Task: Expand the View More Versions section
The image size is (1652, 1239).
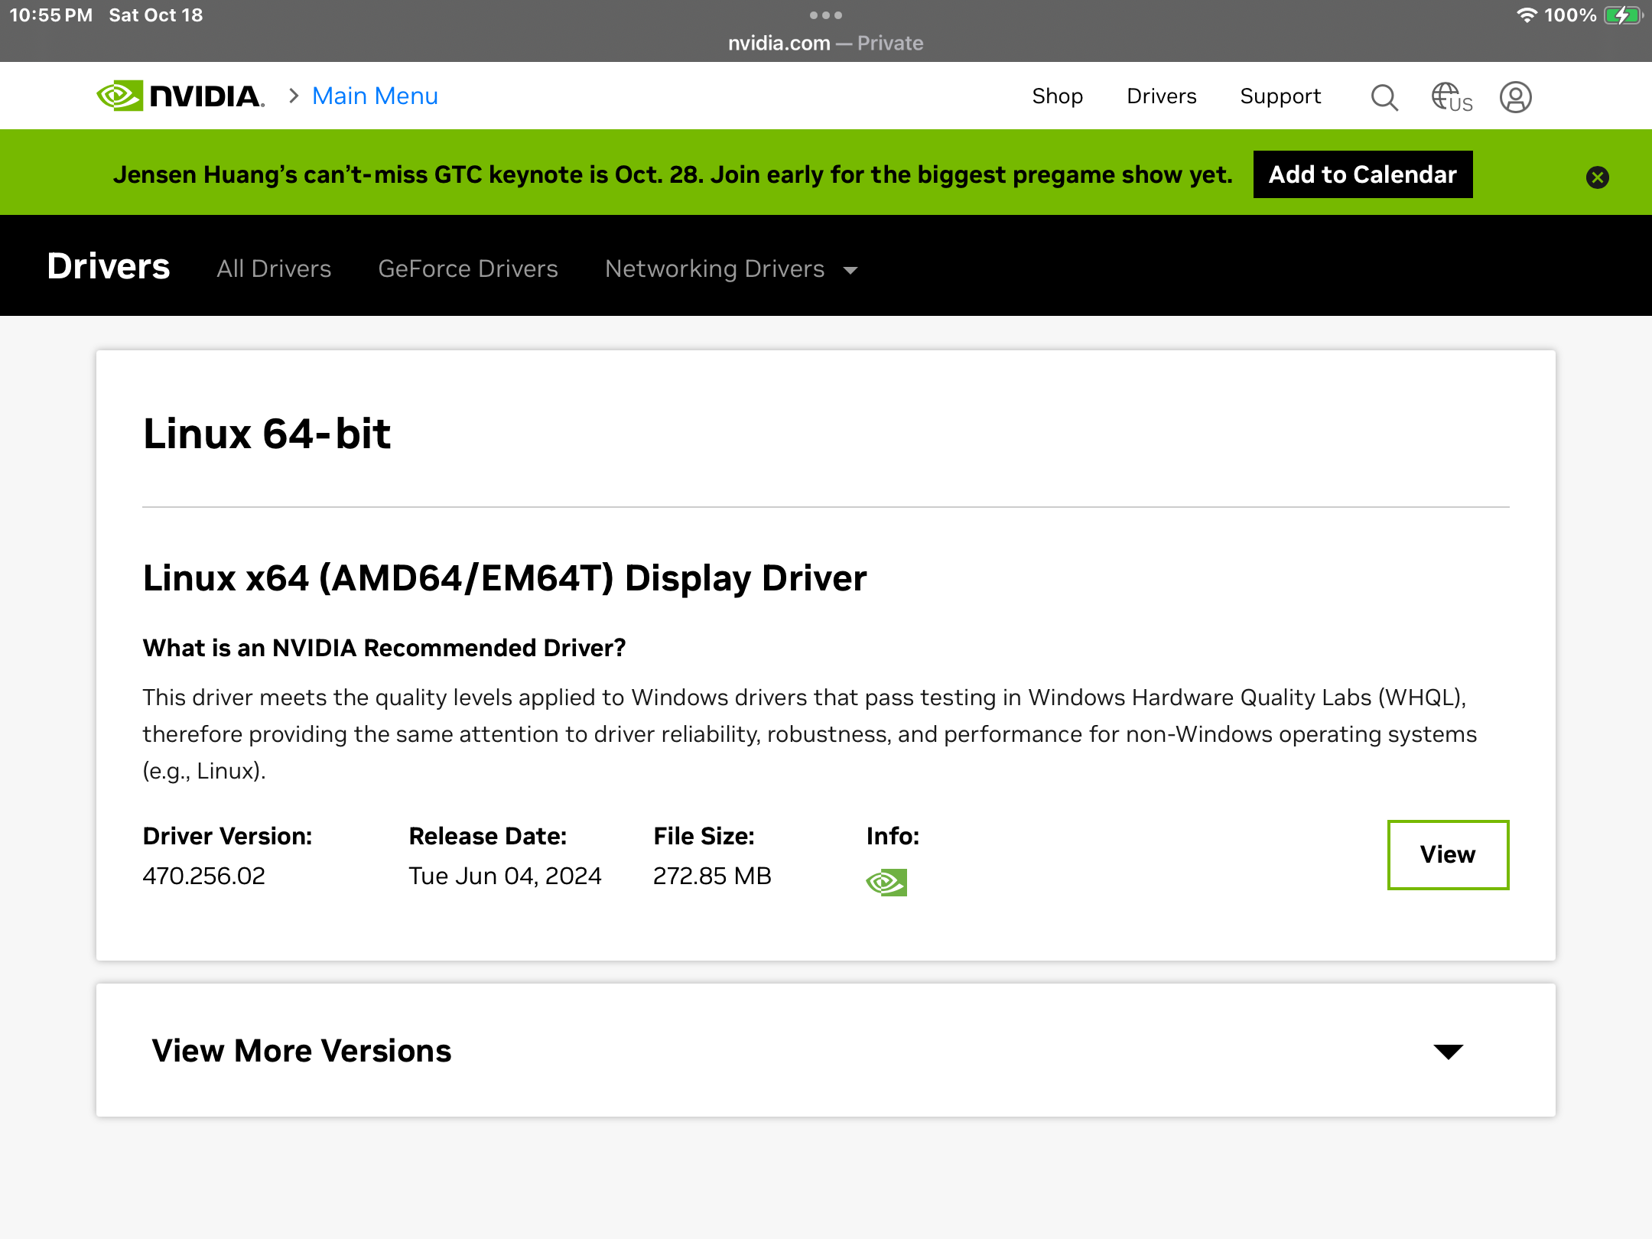Action: [x=301, y=1051]
